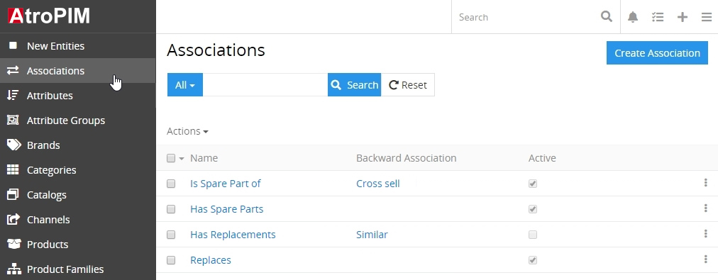Click Create Association button
This screenshot has height=280, width=718.
coord(657,53)
